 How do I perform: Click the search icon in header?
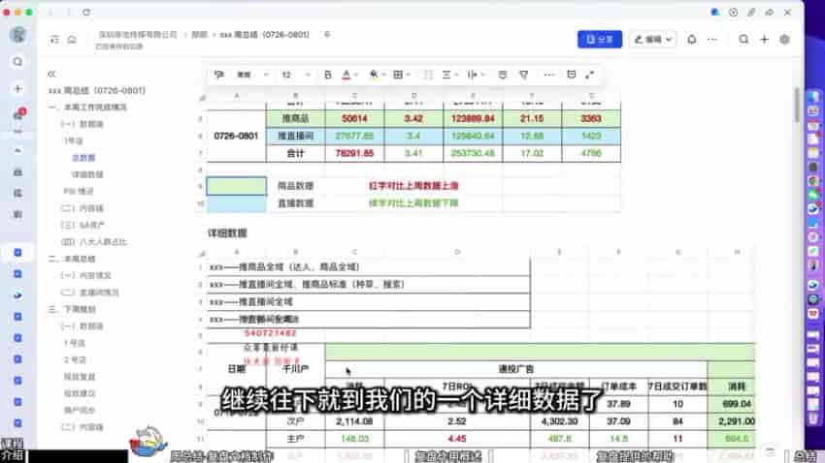click(743, 40)
